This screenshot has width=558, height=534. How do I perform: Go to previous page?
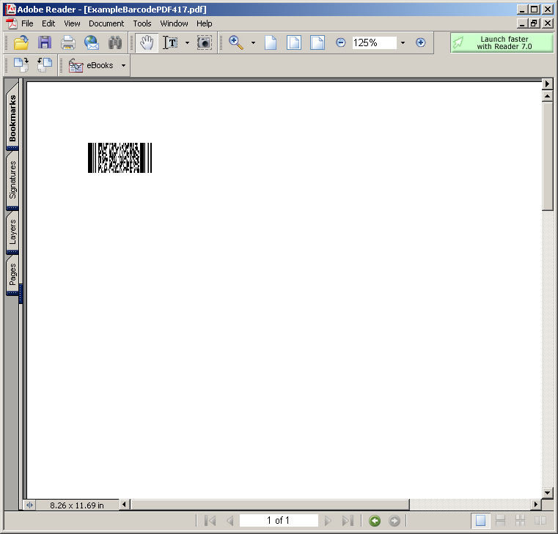[x=230, y=521]
